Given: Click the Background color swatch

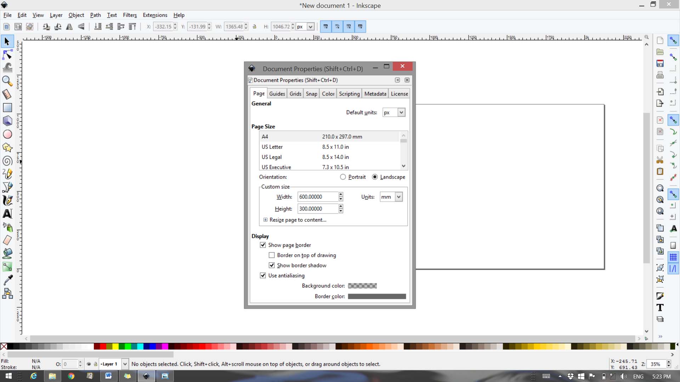Looking at the screenshot, I should pos(362,286).
